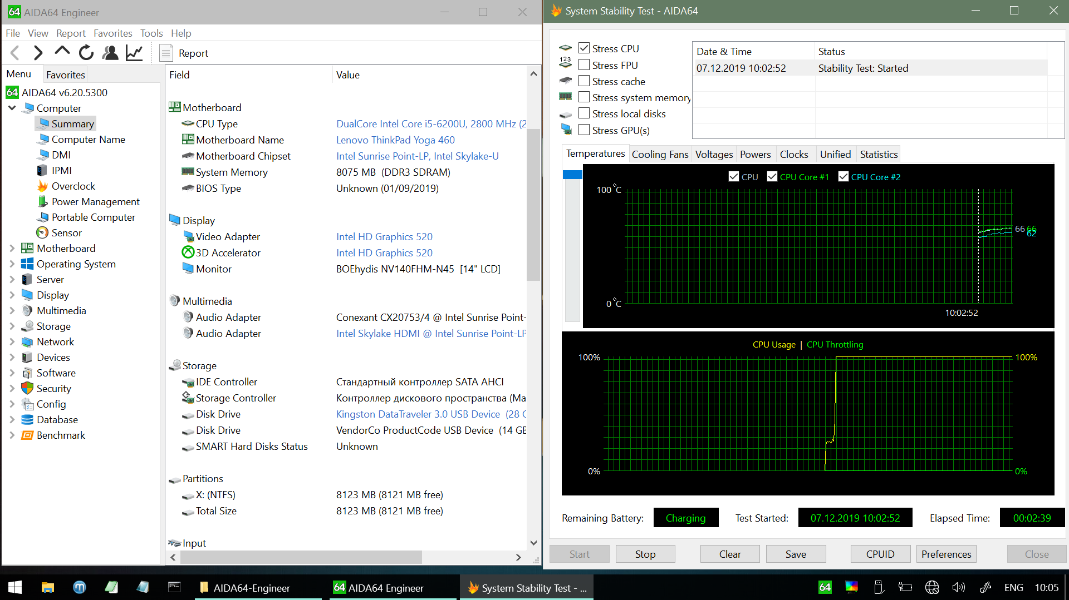
Task: Open the DualCore Intel Core i5-6200U link
Action: pos(431,124)
